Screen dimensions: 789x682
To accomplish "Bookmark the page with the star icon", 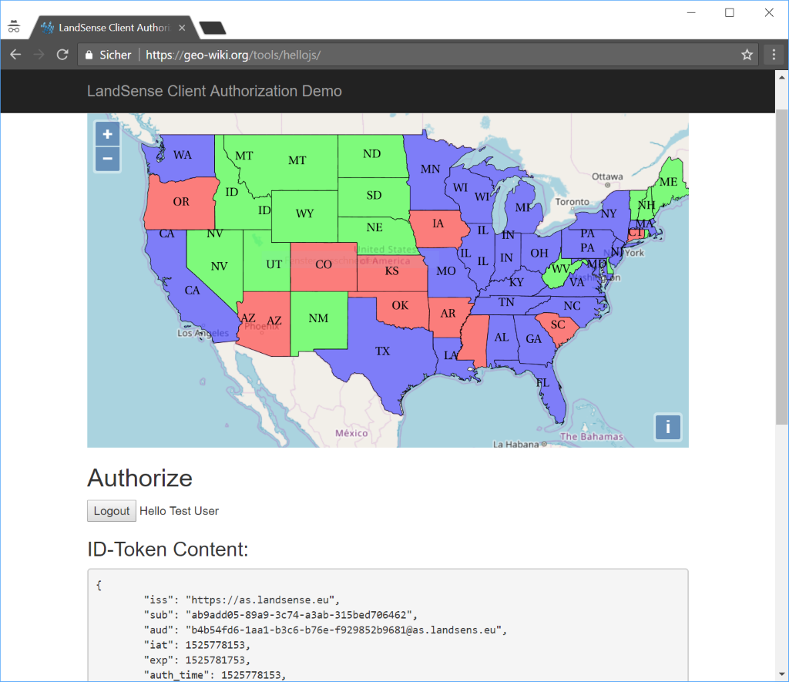I will click(747, 54).
